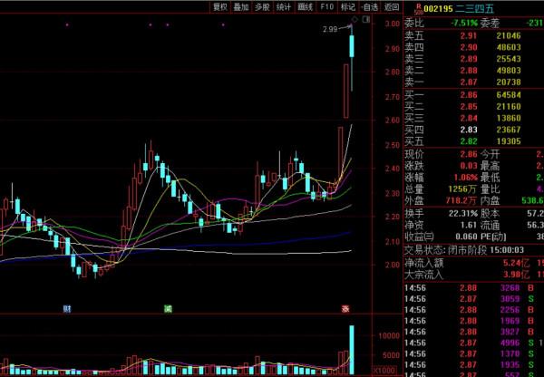The image size is (544, 377).
Task: Open the F10 company information page
Action: pyautogui.click(x=327, y=6)
